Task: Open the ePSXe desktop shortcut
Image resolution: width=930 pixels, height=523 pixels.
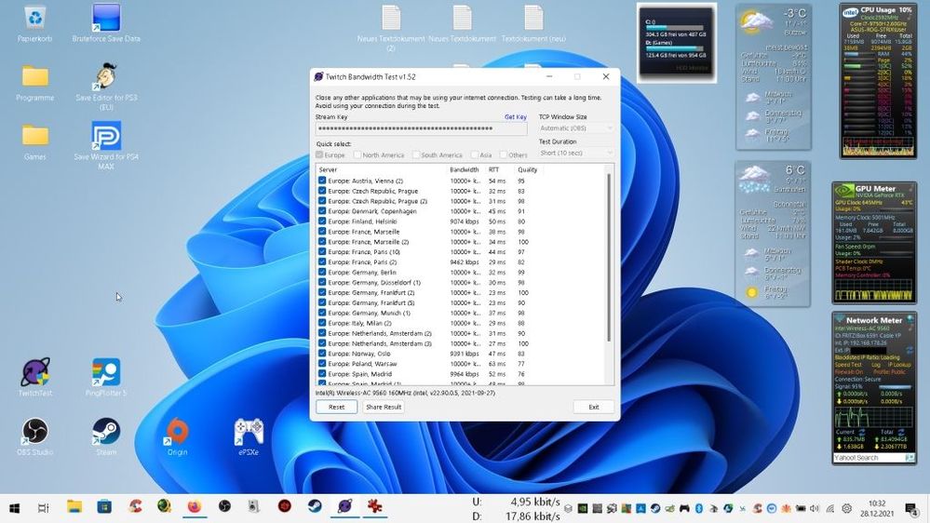Action: (x=248, y=433)
